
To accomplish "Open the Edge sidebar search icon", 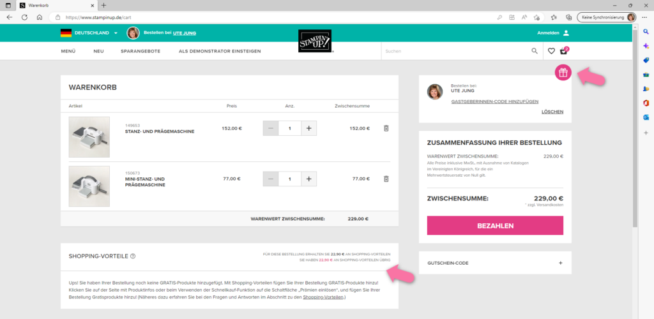I will (646, 32).
